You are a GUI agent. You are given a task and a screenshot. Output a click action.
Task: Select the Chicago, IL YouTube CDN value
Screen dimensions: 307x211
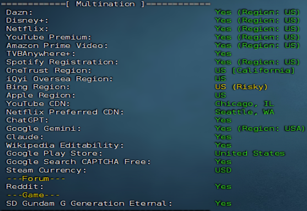pyautogui.click(x=244, y=104)
